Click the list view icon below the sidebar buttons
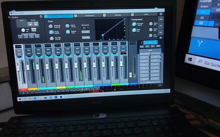Image resolution: width=220 pixels, height=137 pixels. pyautogui.click(x=161, y=38)
